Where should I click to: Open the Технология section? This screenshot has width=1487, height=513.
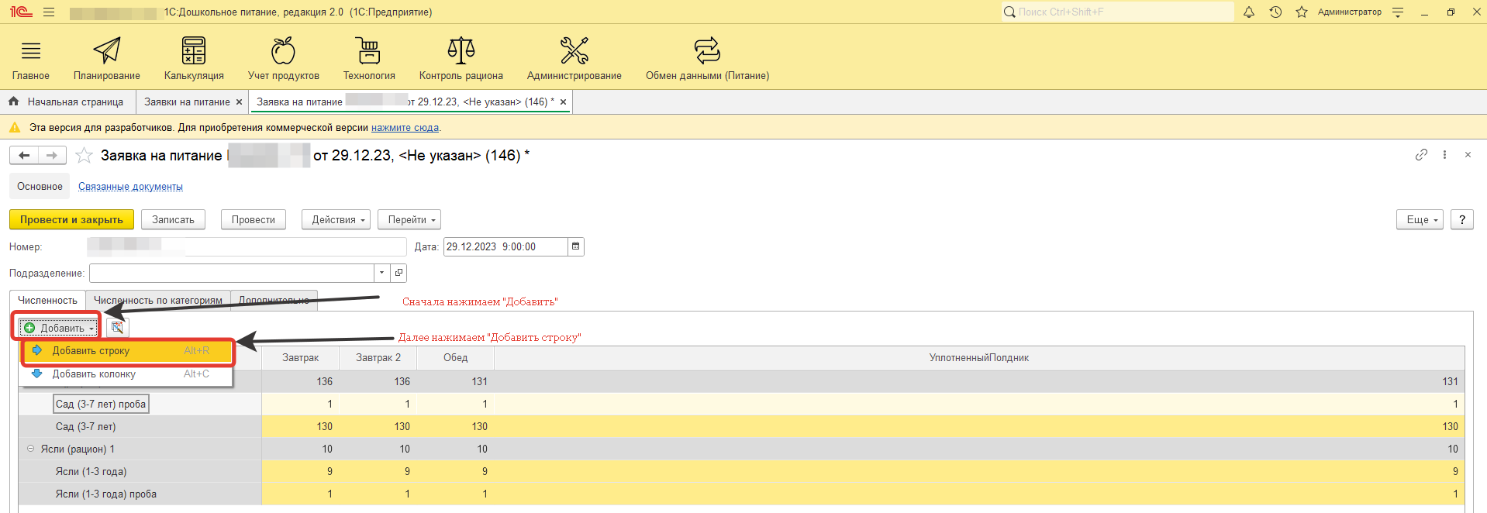tap(369, 59)
